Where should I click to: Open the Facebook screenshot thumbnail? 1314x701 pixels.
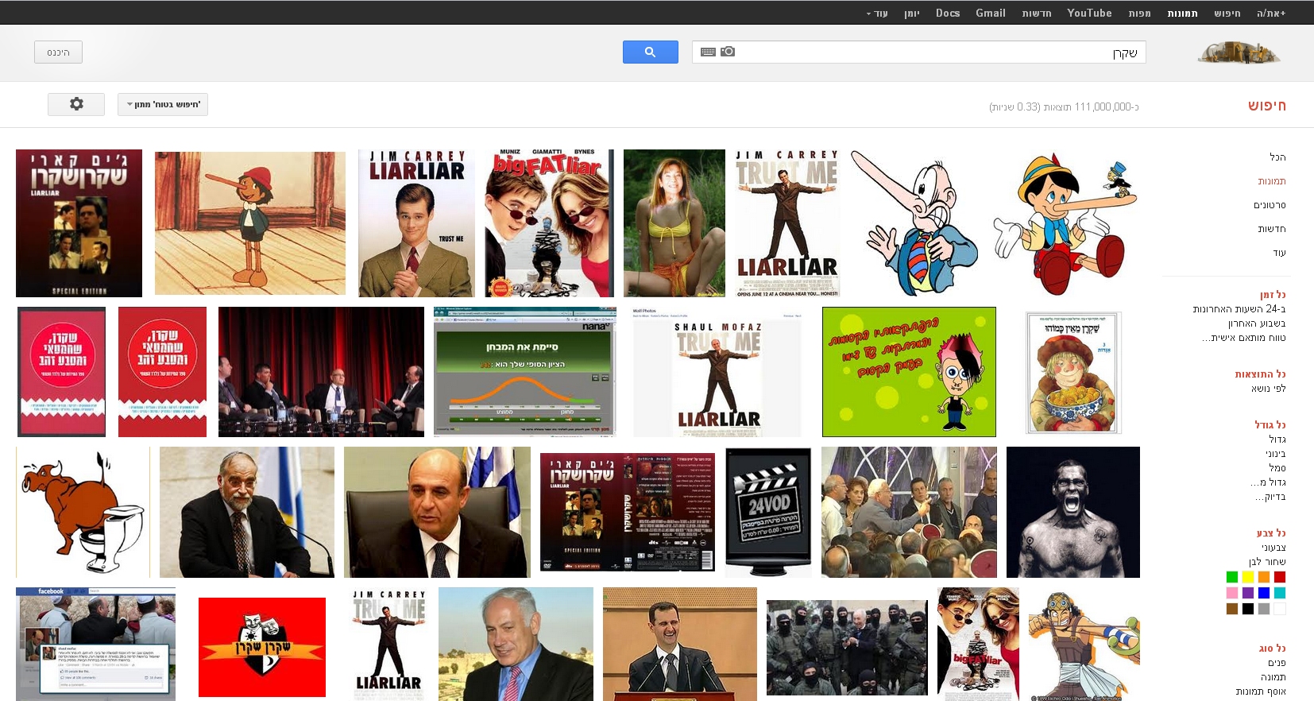(x=95, y=644)
